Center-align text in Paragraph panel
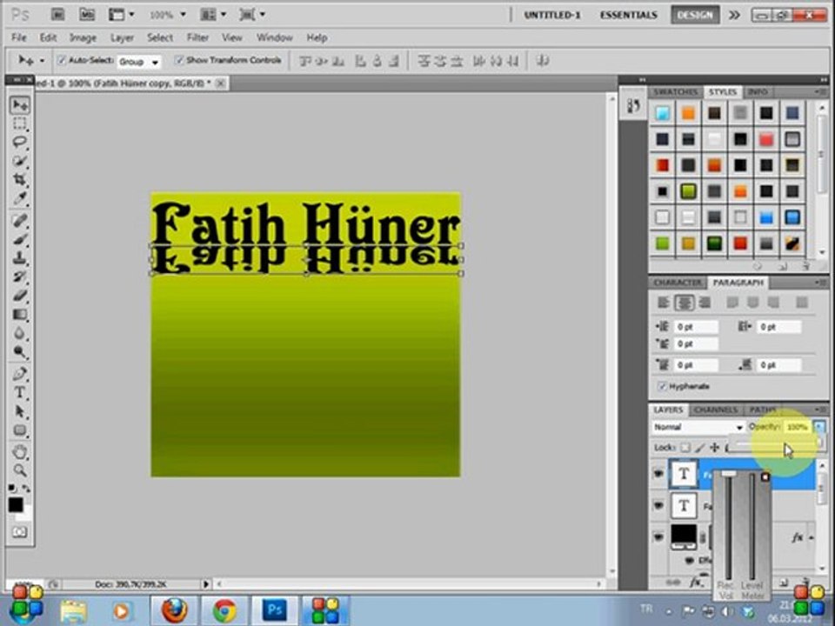835x626 pixels. 685,303
